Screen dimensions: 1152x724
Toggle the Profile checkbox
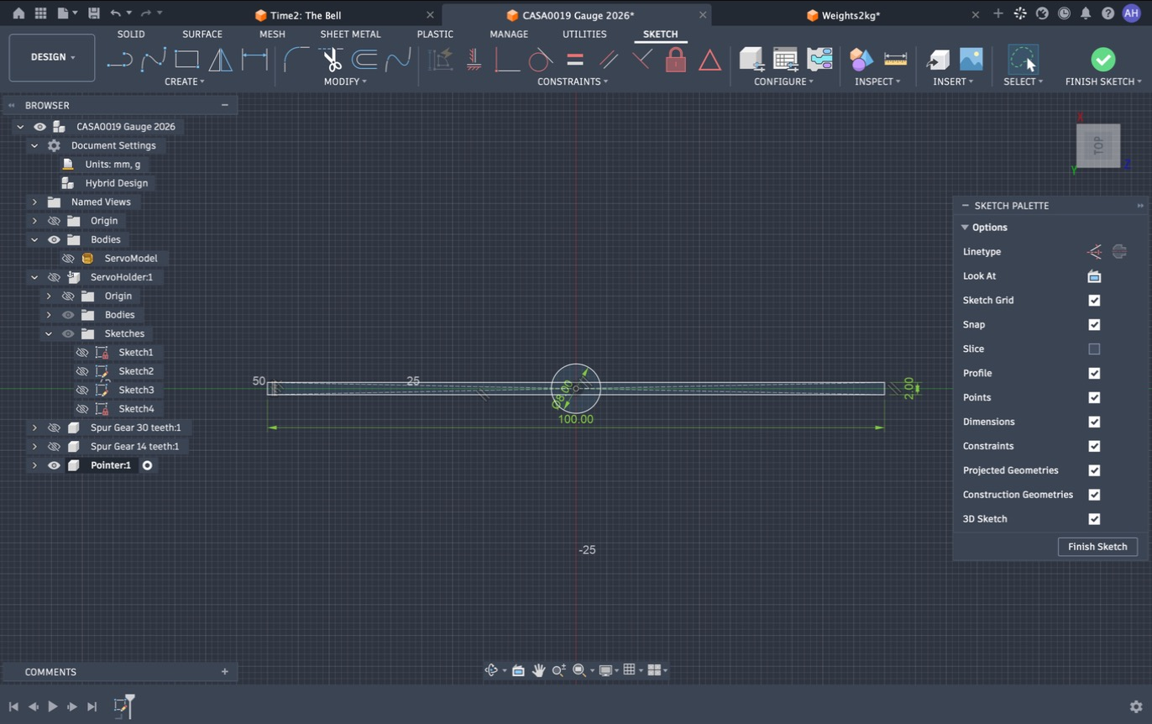point(1094,373)
